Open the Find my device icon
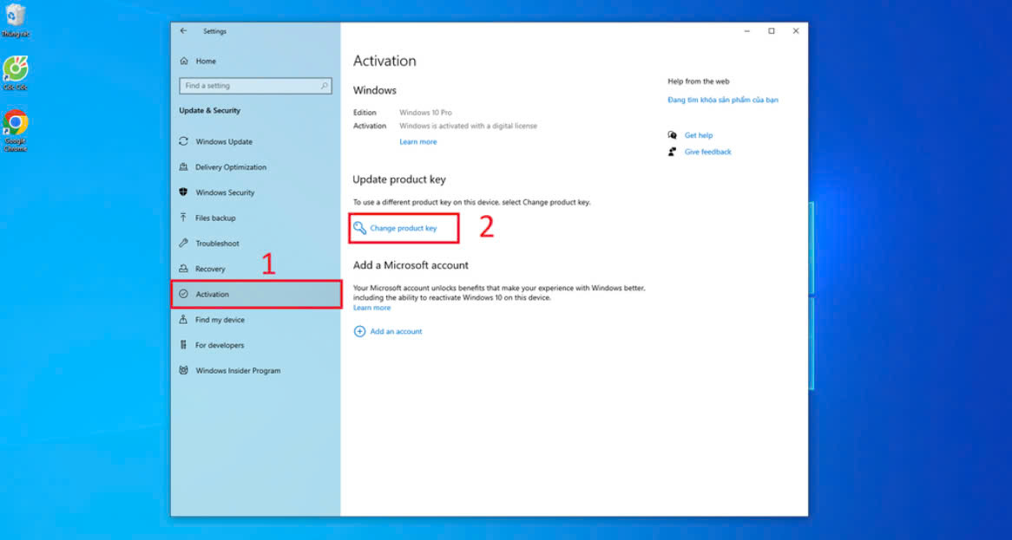1012x540 pixels. [x=183, y=320]
